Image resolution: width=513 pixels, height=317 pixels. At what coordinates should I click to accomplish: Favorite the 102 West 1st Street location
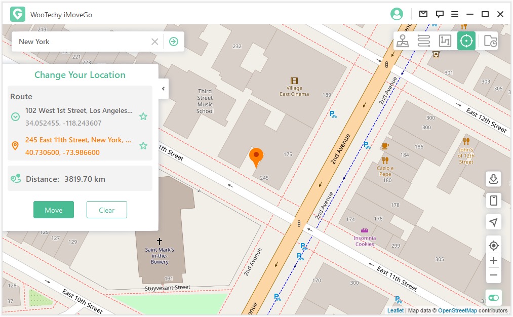click(x=143, y=116)
